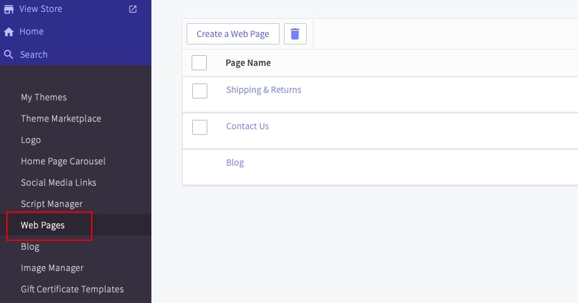Click the store icon beside View Store
The height and width of the screenshot is (303, 578).
pos(9,9)
